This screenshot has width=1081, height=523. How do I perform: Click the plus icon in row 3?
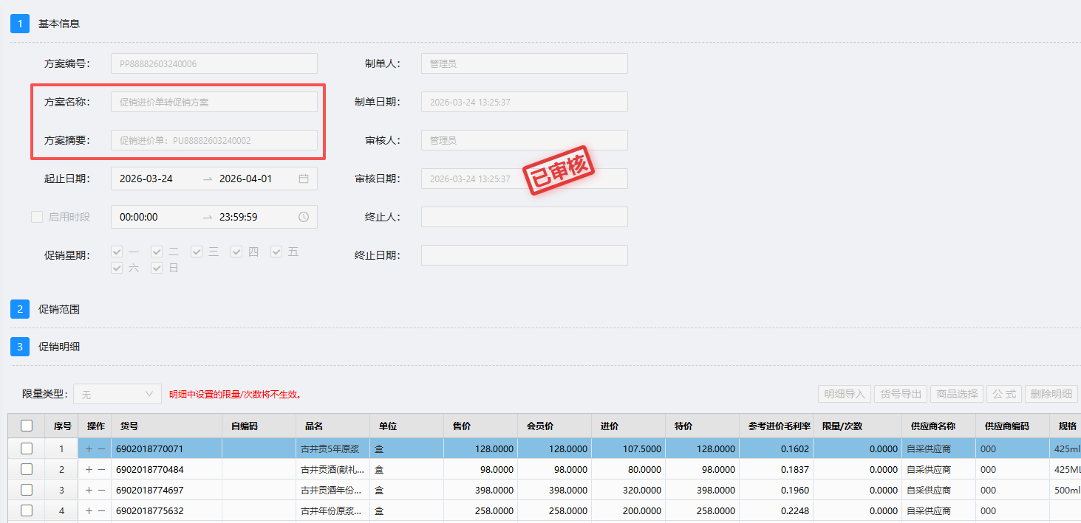coord(89,490)
